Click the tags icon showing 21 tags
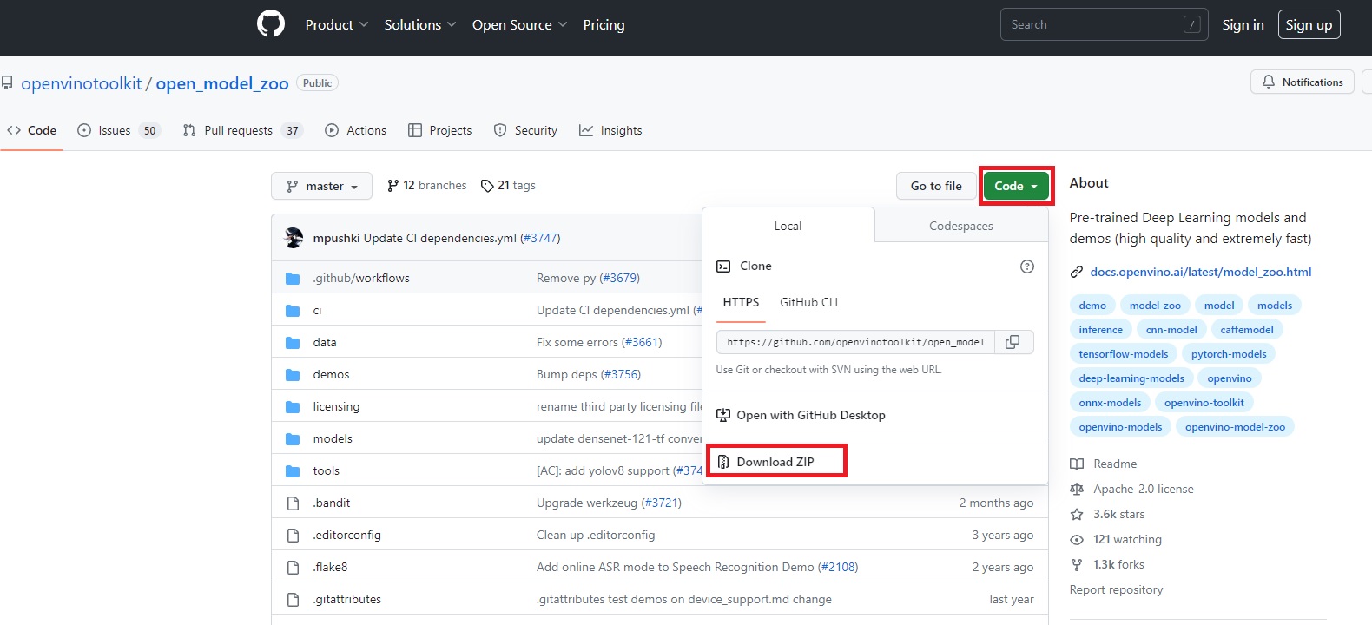 coord(487,186)
